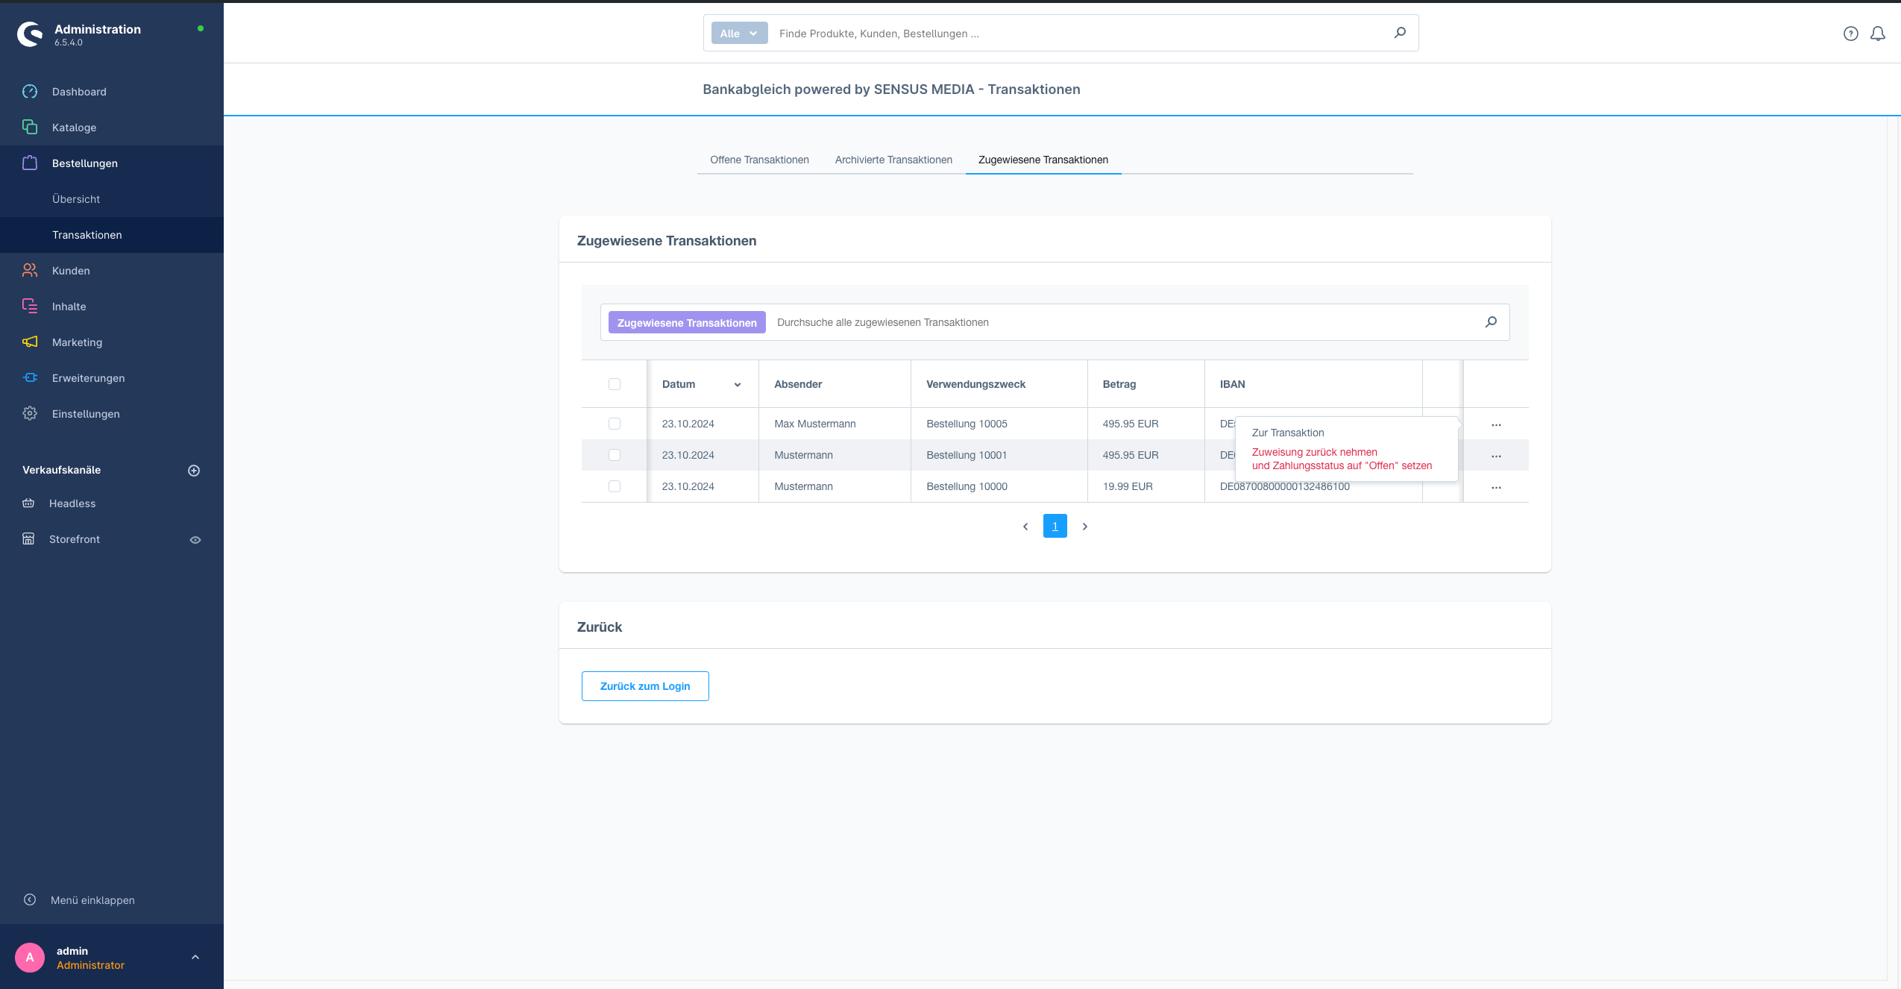Click the Dashboard icon in sidebar
Image resolution: width=1901 pixels, height=989 pixels.
(x=31, y=92)
